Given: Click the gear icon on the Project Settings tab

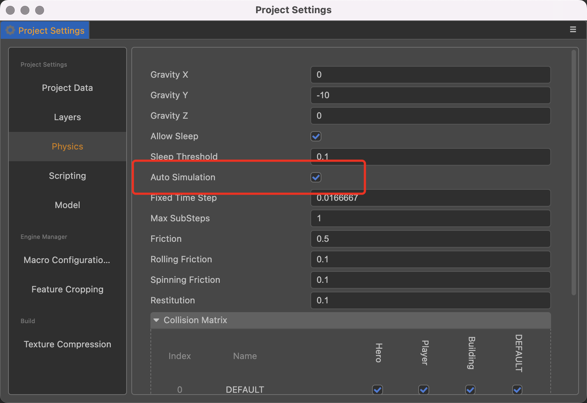Looking at the screenshot, I should pos(10,30).
